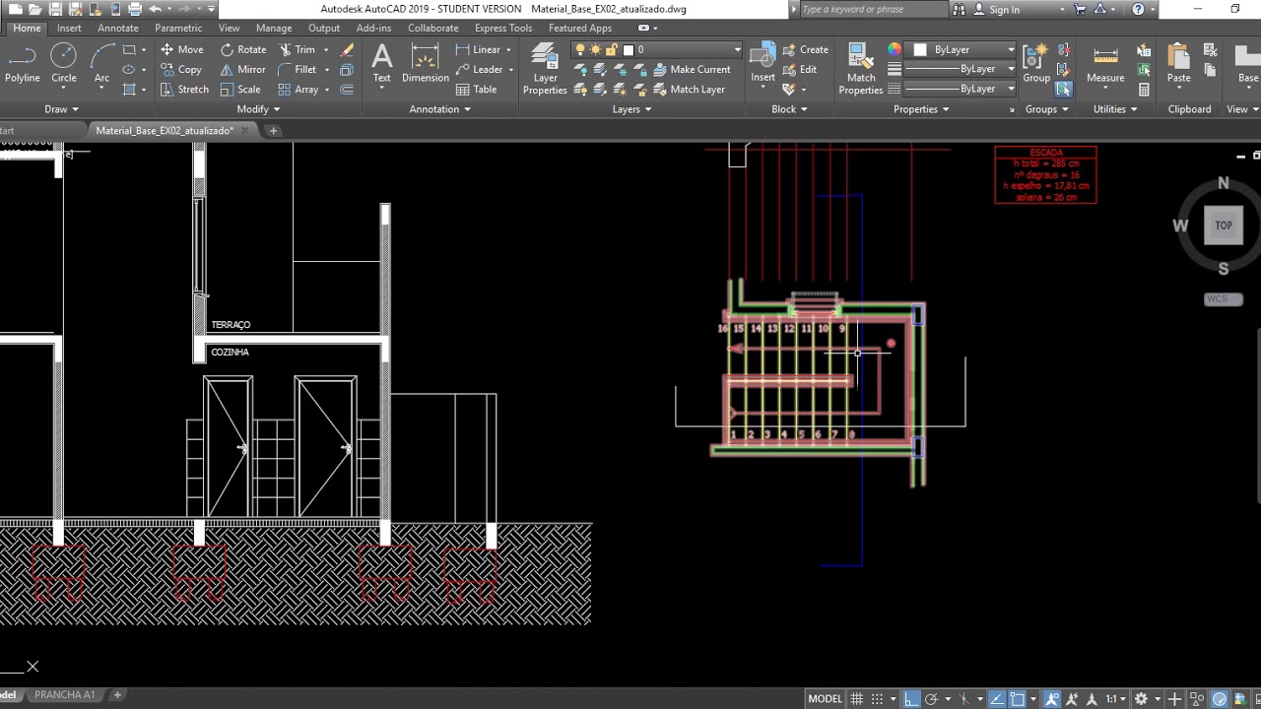
Task: Click the Group objects tool
Action: (1035, 64)
